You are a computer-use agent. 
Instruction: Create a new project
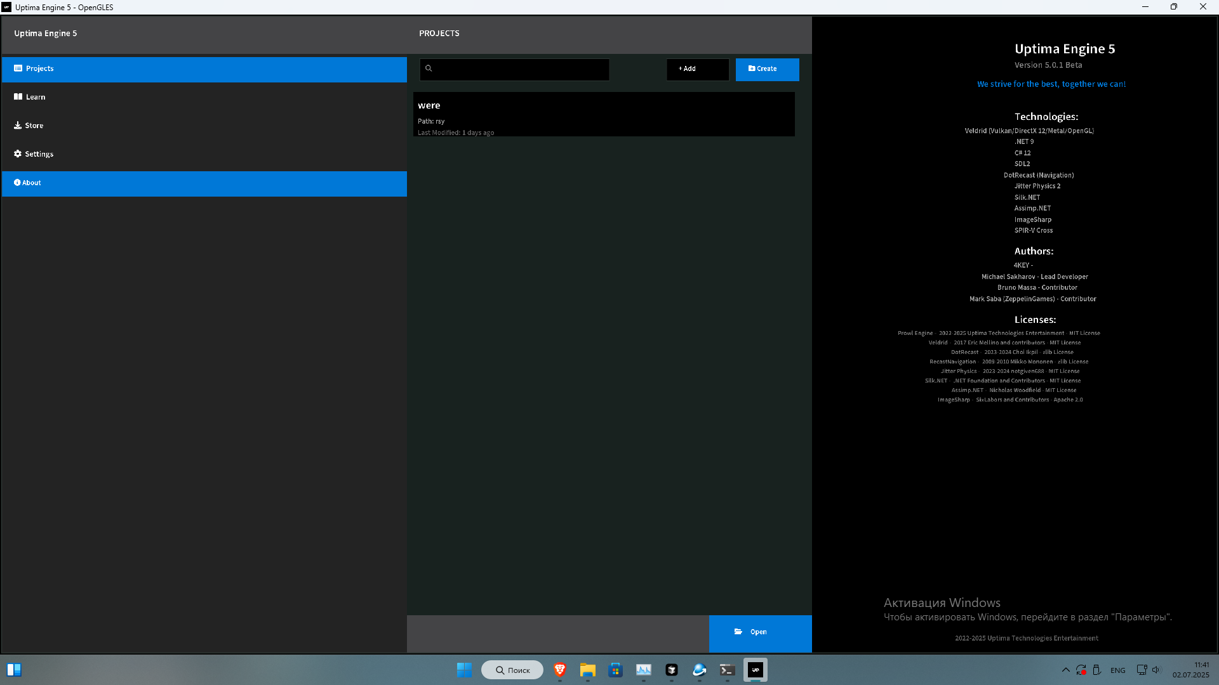(768, 69)
